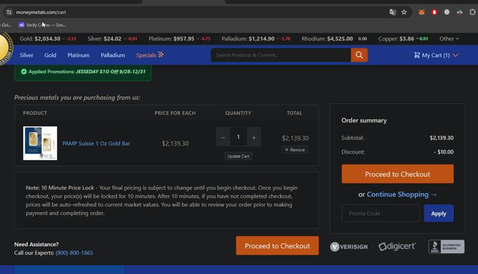478x274 pixels.
Task: Click the site info icon in address bar
Action: tap(9, 12)
